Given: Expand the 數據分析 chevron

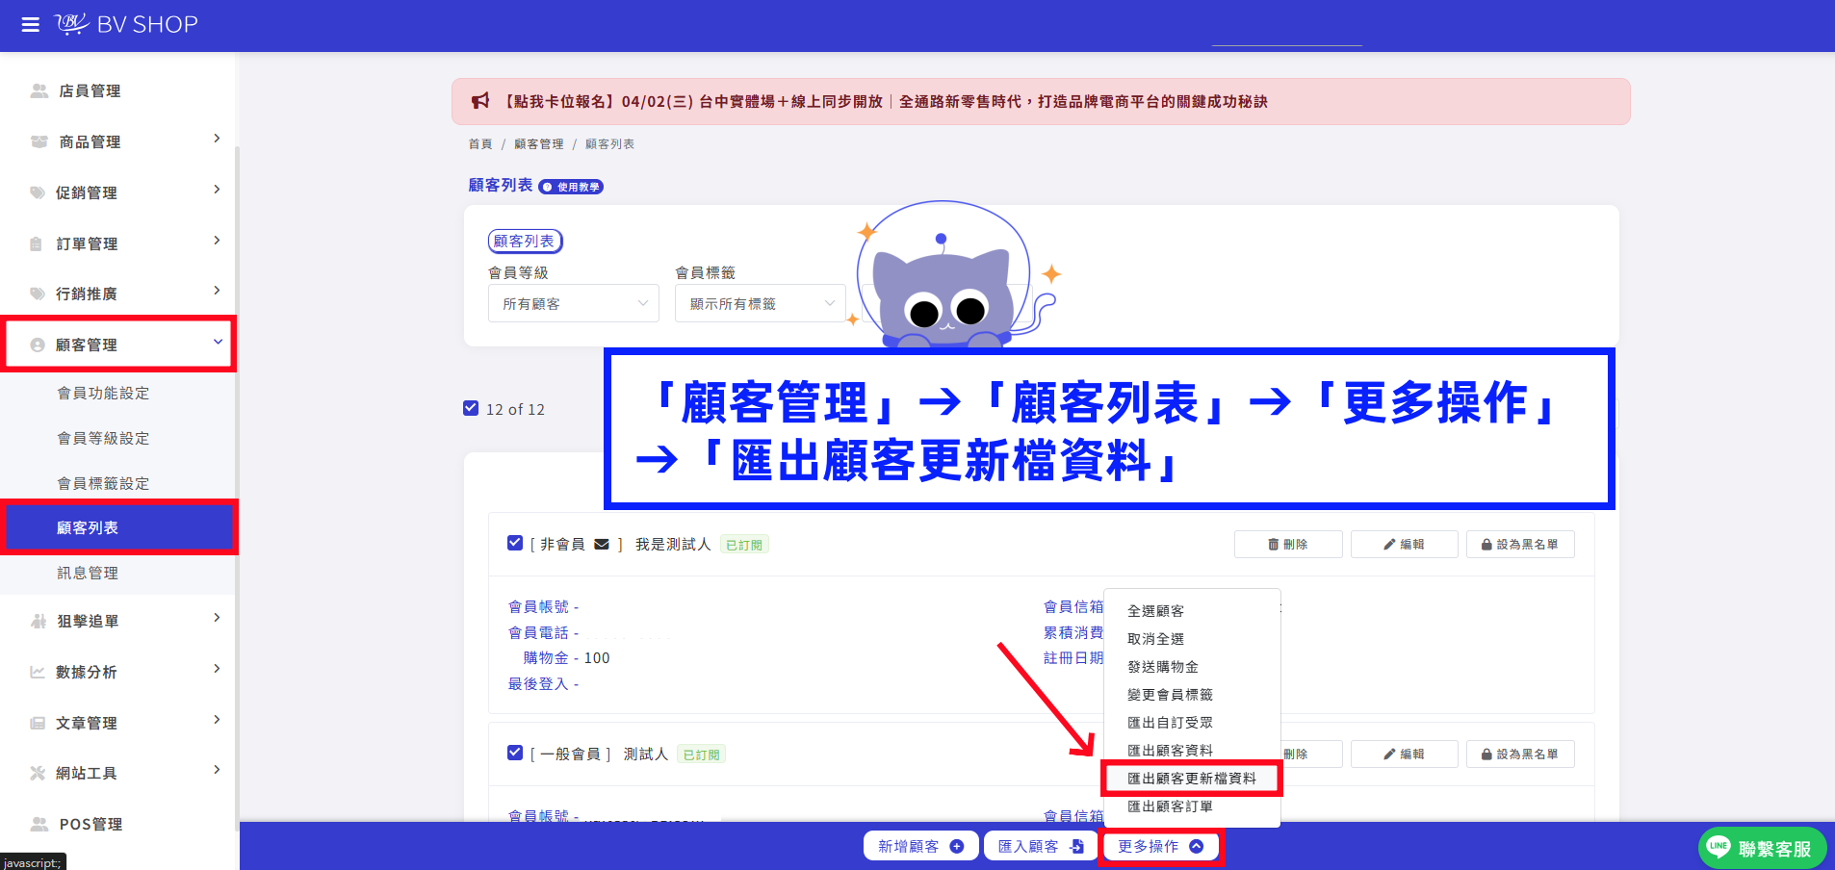Looking at the screenshot, I should coord(217,669).
